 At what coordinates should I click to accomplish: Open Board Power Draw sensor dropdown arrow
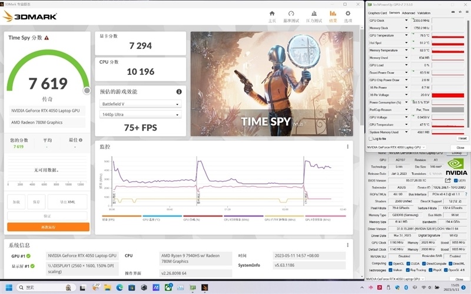point(406,72)
